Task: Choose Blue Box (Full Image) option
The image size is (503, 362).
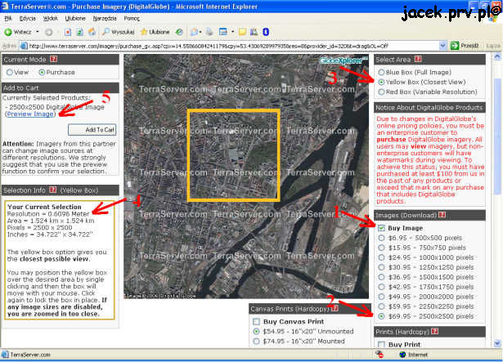Action: (381, 72)
